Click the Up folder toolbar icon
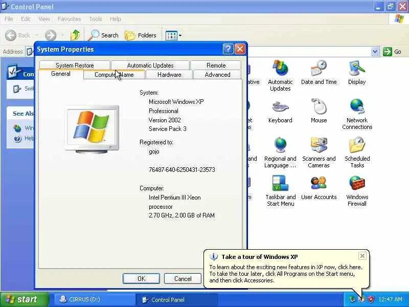This screenshot has width=409, height=307. [75, 35]
